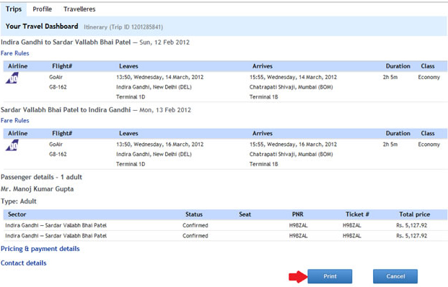The width and height of the screenshot is (448, 287).
Task: Click the '13:50, Wednesday, 16 March, 2012' departure
Action: 159,145
